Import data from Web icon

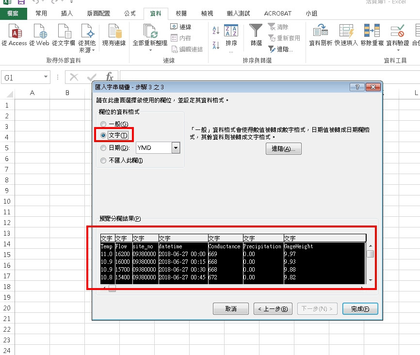(x=39, y=35)
